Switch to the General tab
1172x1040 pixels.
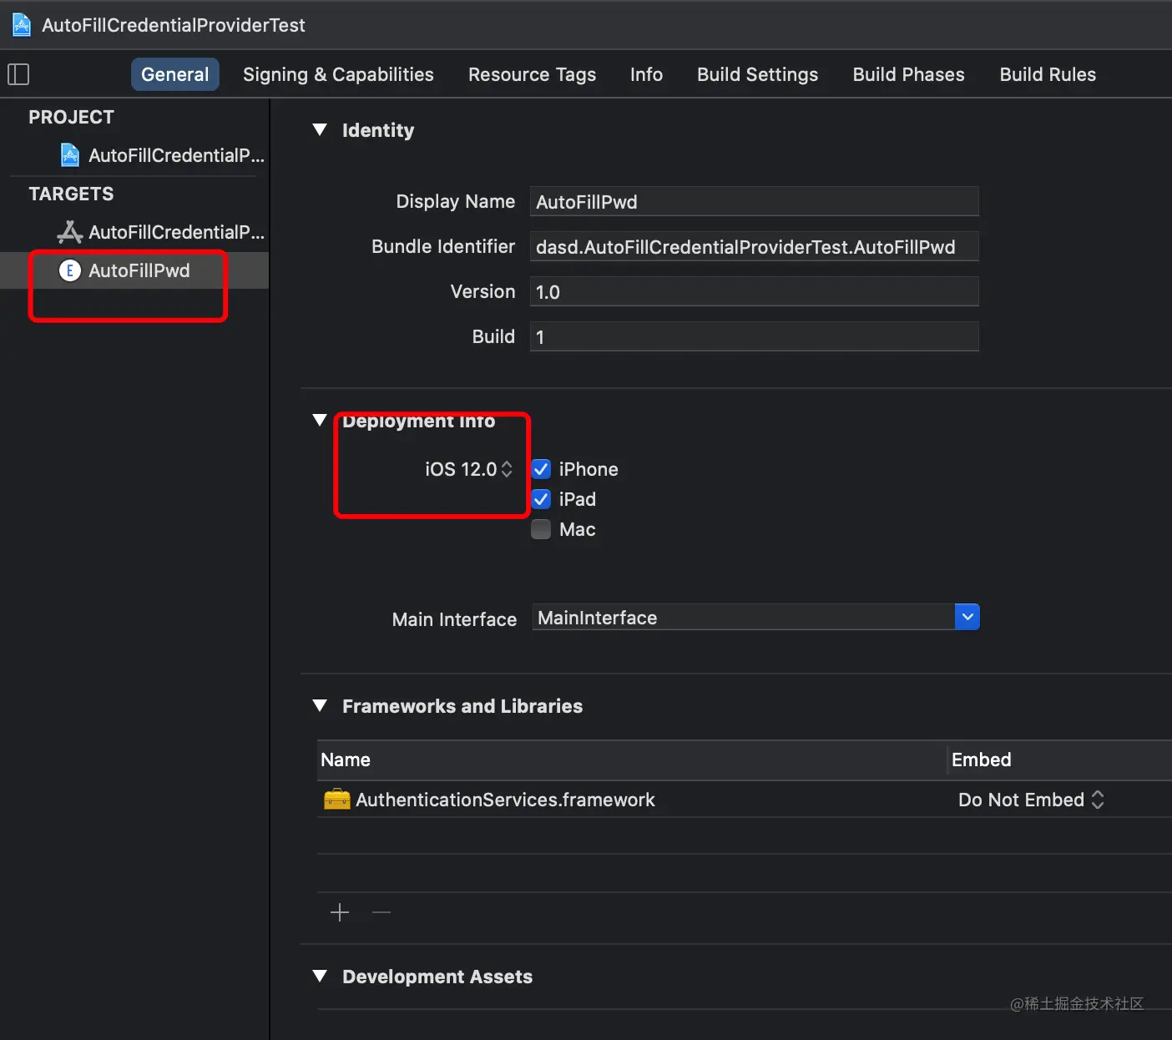click(x=175, y=74)
